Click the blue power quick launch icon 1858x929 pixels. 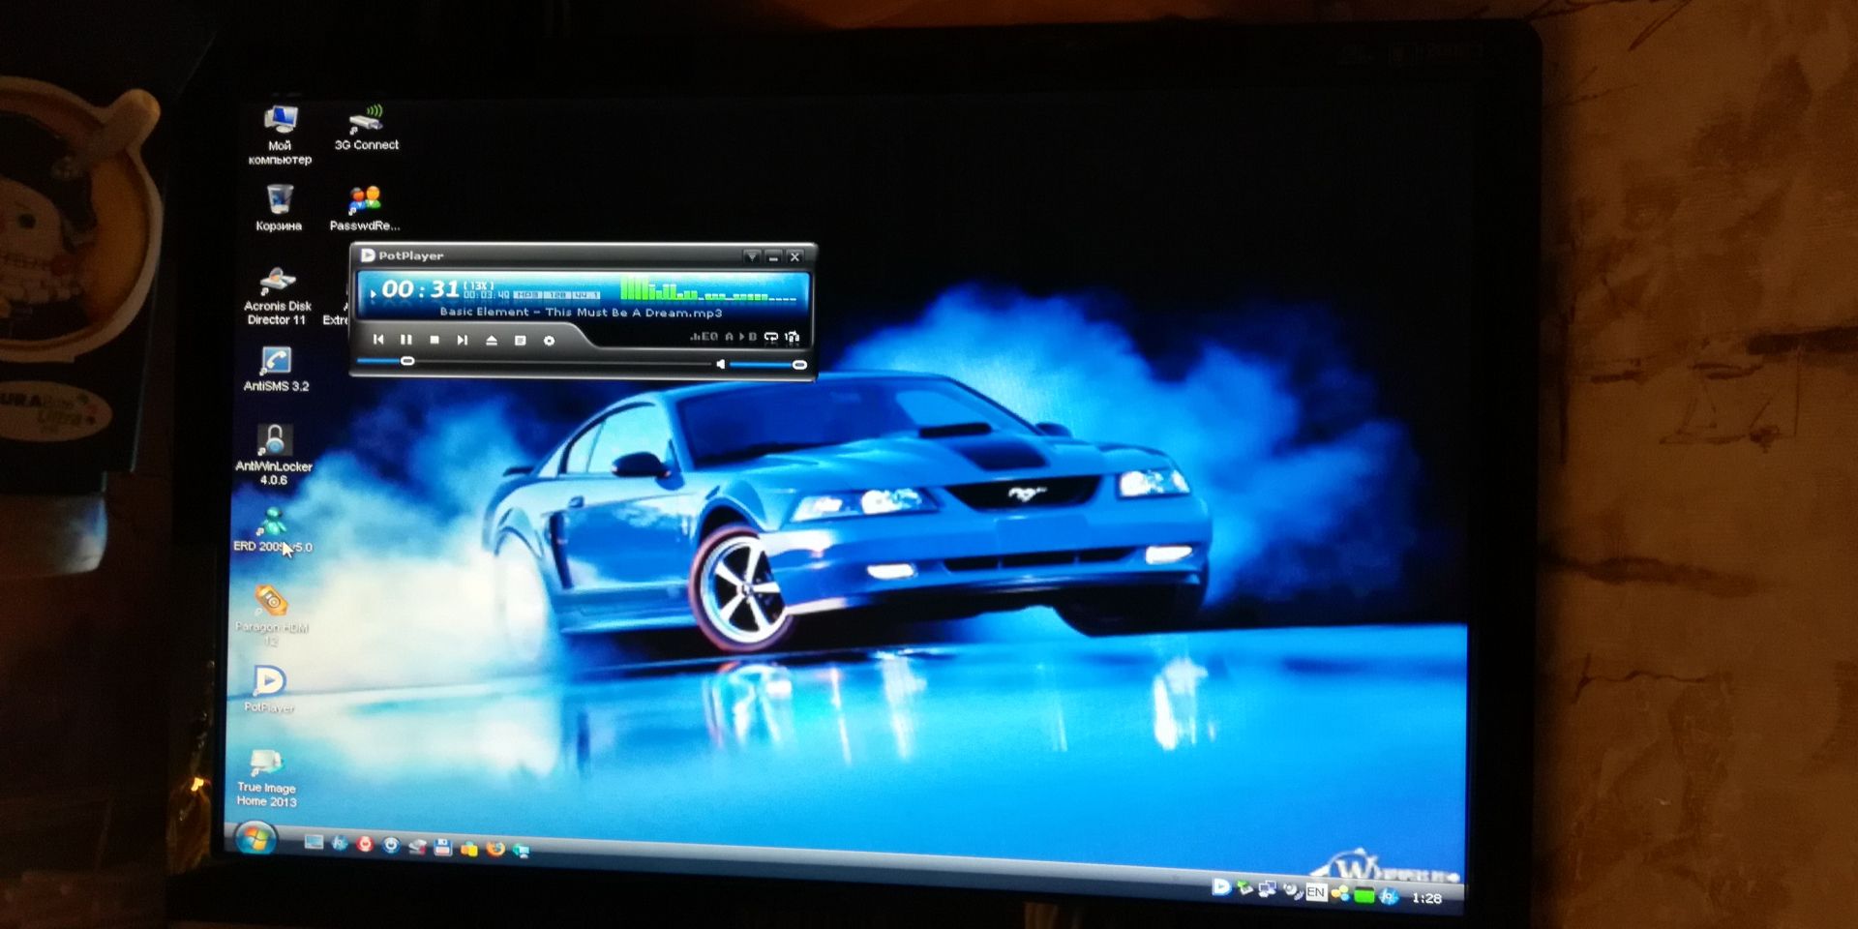(391, 845)
